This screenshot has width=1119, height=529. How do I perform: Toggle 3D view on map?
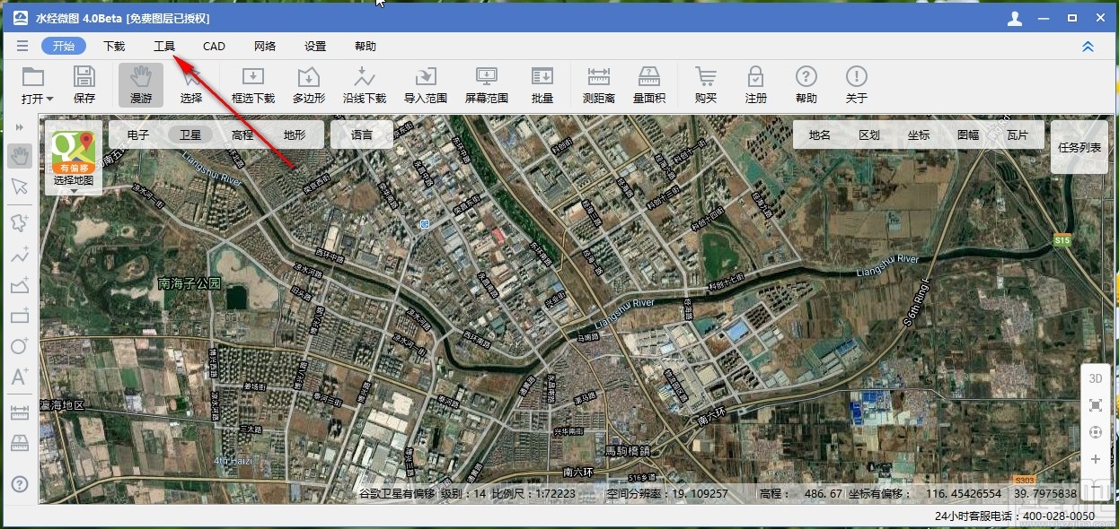tap(1096, 378)
